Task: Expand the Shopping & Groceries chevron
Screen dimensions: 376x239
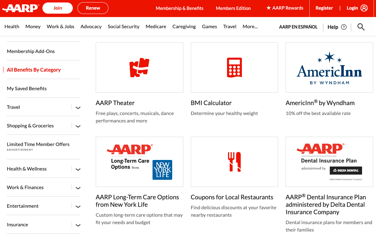Action: (x=78, y=126)
